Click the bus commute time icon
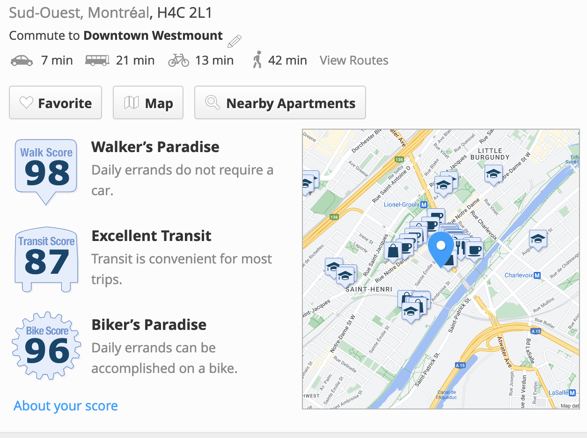587x438 pixels. (97, 60)
